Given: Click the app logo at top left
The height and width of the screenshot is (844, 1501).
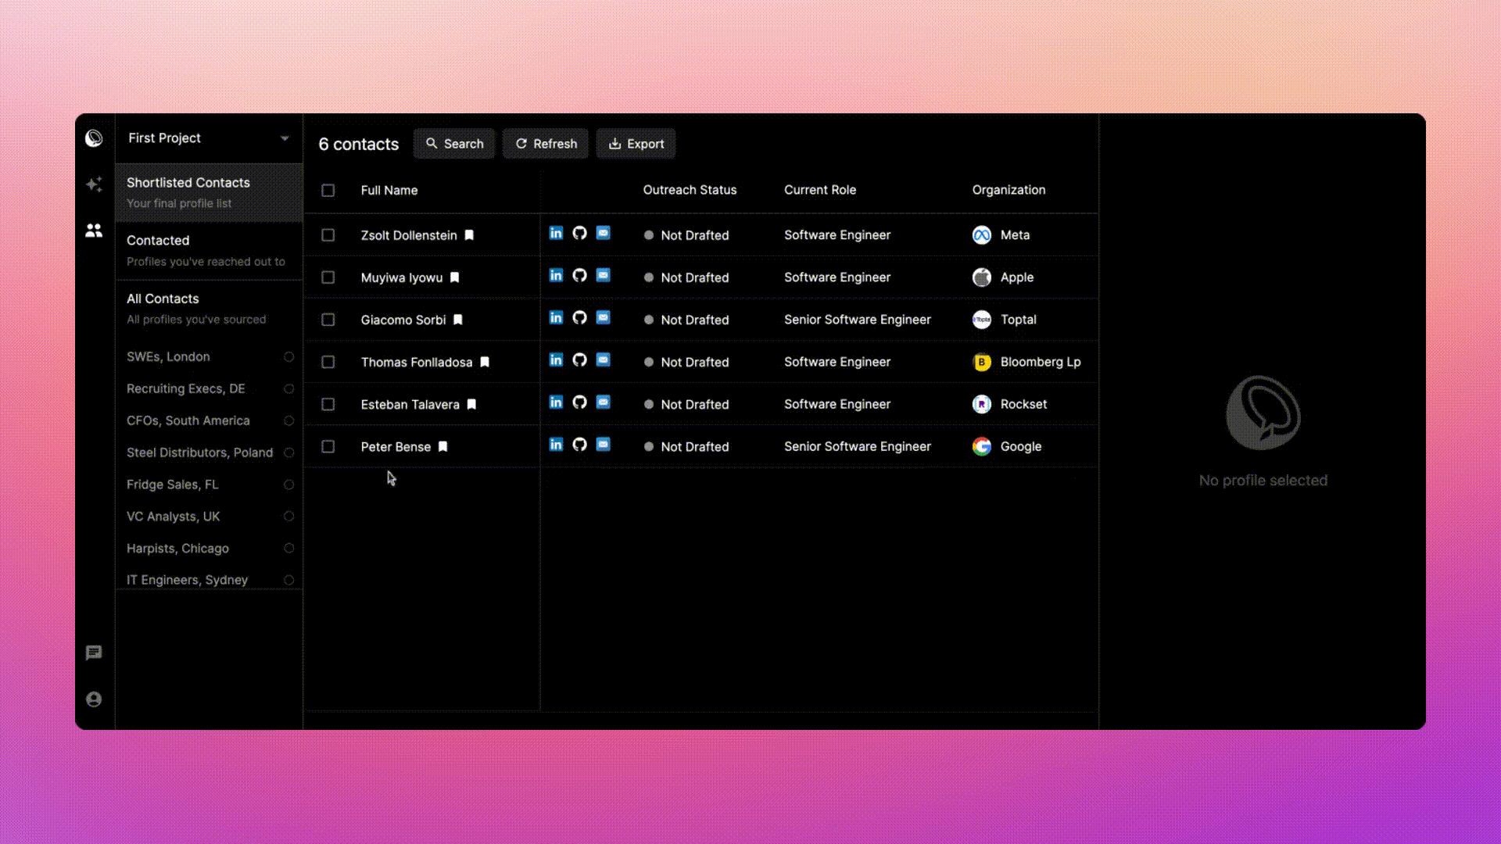Looking at the screenshot, I should point(94,138).
